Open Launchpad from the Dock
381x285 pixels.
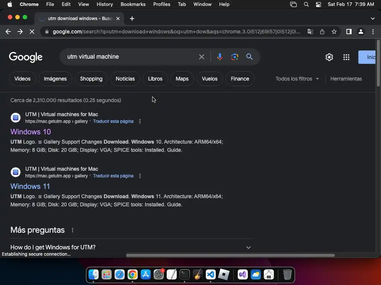click(106, 275)
